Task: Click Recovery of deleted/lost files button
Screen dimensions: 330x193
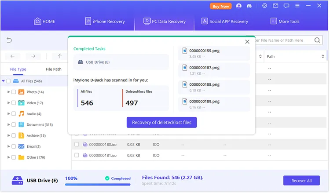Action: click(161, 122)
